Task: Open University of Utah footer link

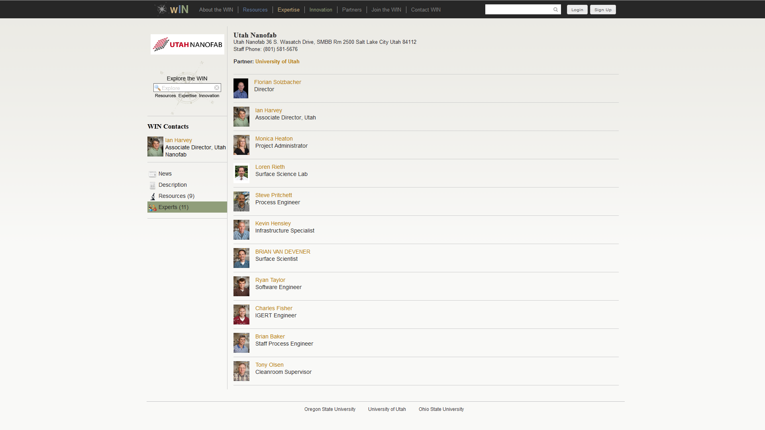Action: (x=387, y=409)
